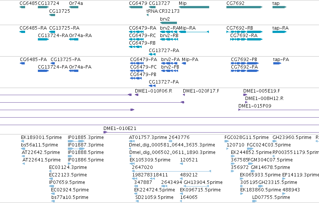Click the CG13724 gene label

point(48,3)
